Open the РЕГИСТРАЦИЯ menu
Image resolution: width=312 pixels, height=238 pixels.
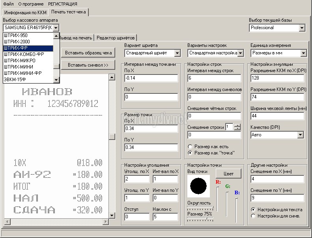[63, 4]
